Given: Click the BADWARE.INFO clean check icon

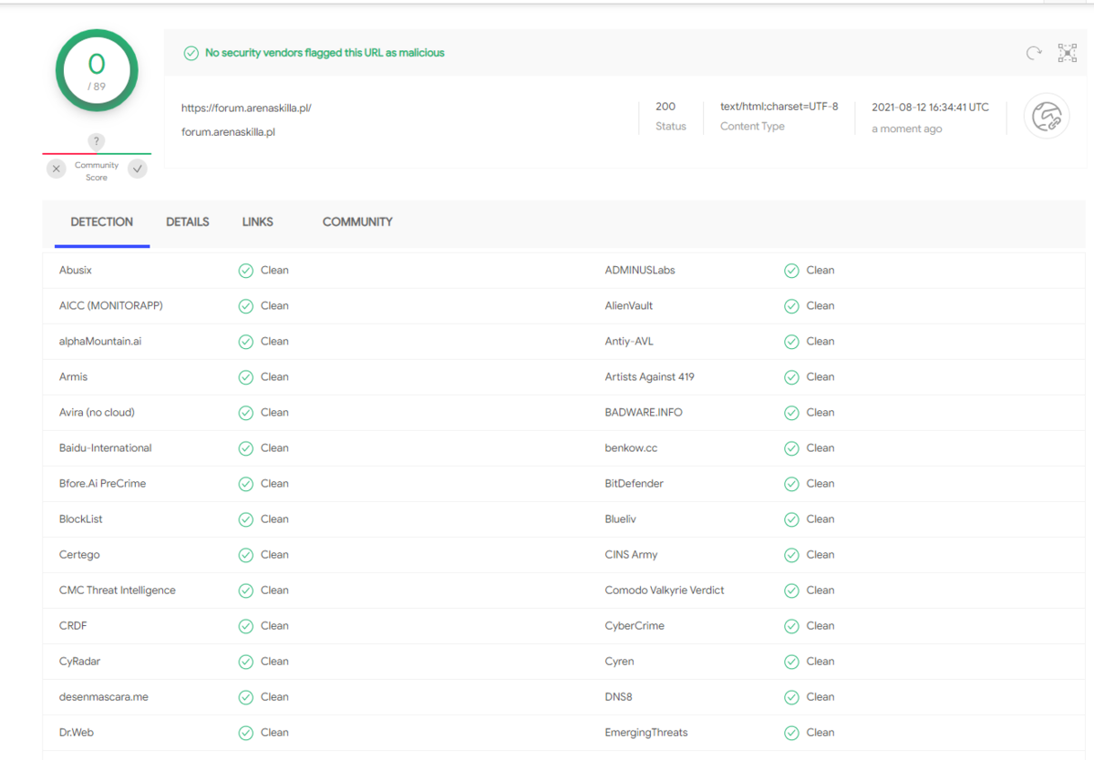Looking at the screenshot, I should pyautogui.click(x=791, y=413).
